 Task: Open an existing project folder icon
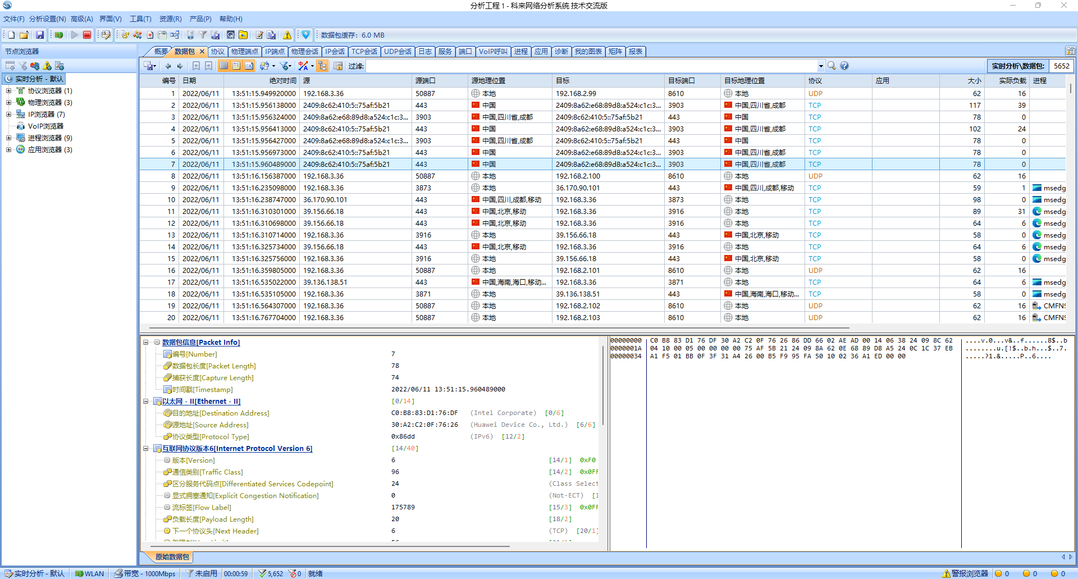24,35
